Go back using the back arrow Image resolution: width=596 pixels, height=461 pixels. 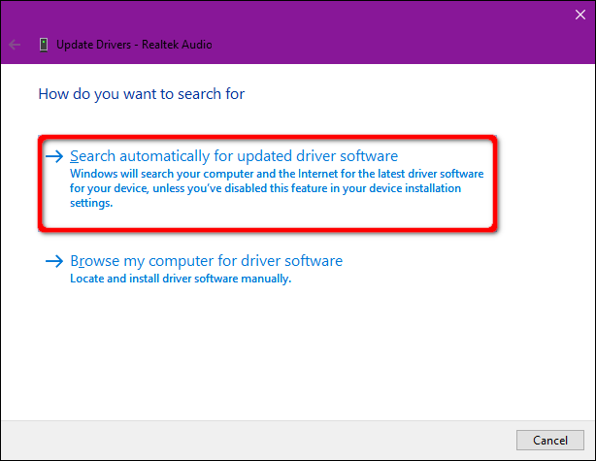(15, 45)
